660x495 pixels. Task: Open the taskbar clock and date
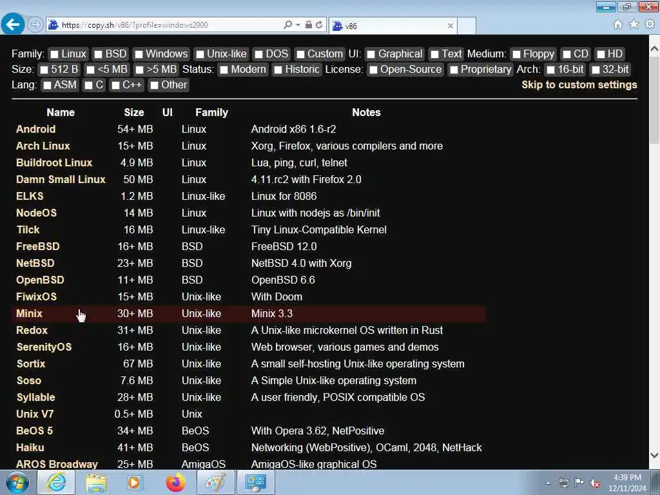(627, 483)
